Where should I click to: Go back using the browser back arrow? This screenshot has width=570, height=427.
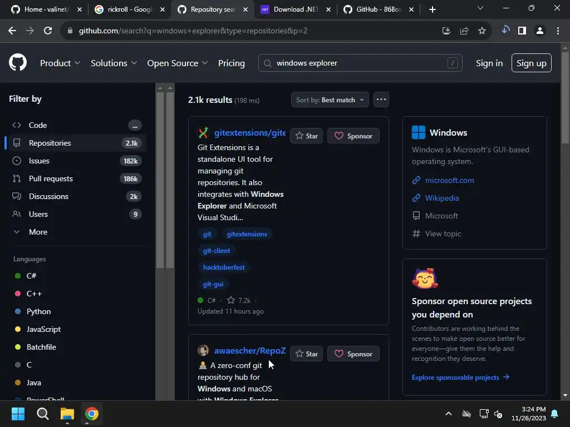pos(12,31)
